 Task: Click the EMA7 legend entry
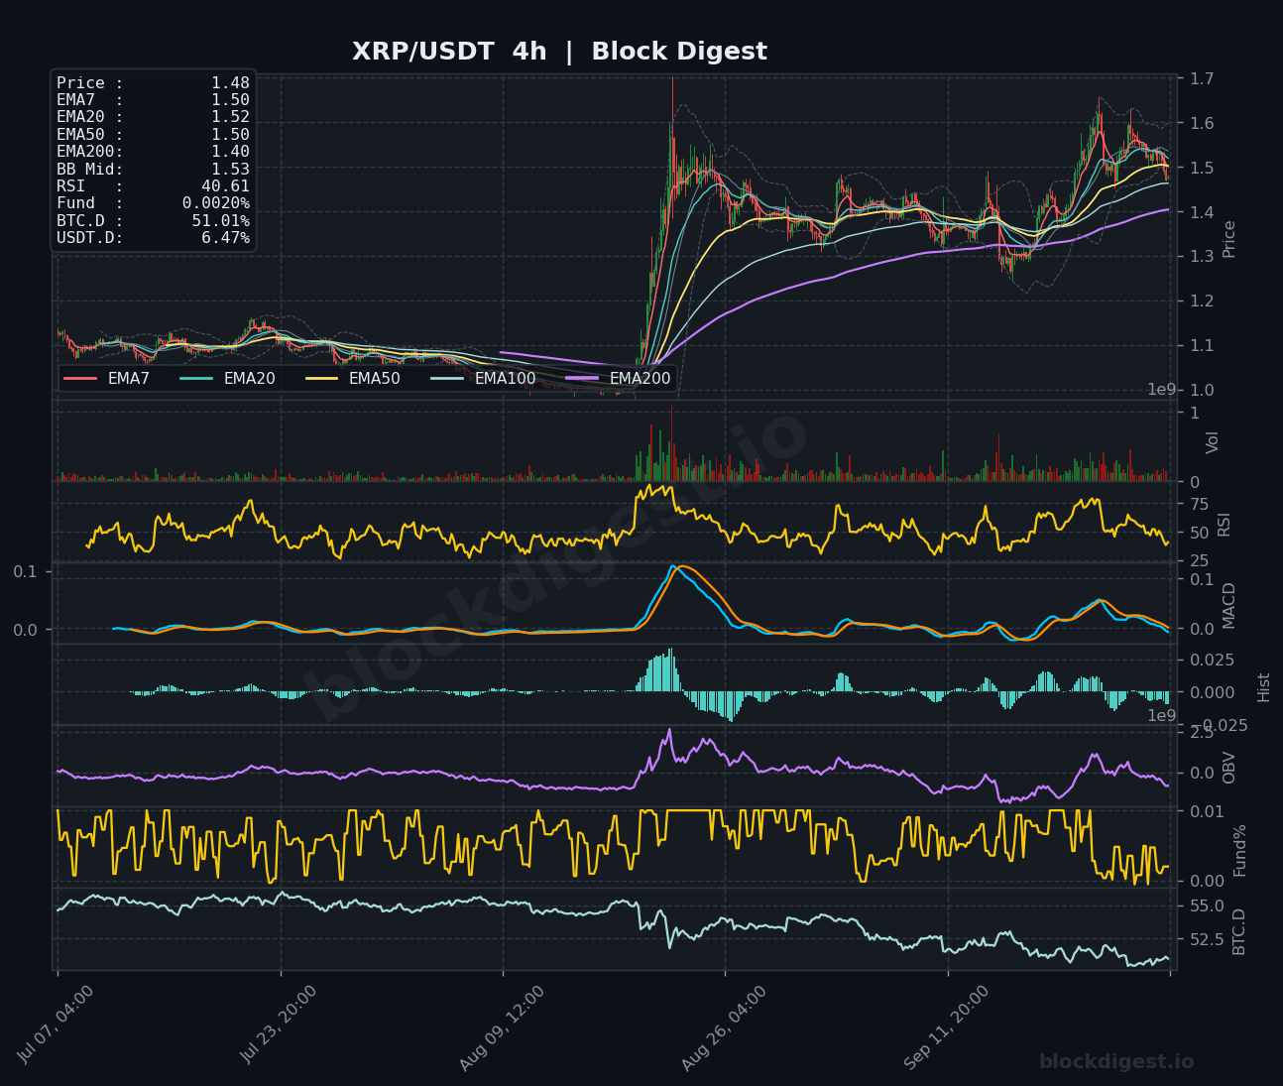point(107,378)
